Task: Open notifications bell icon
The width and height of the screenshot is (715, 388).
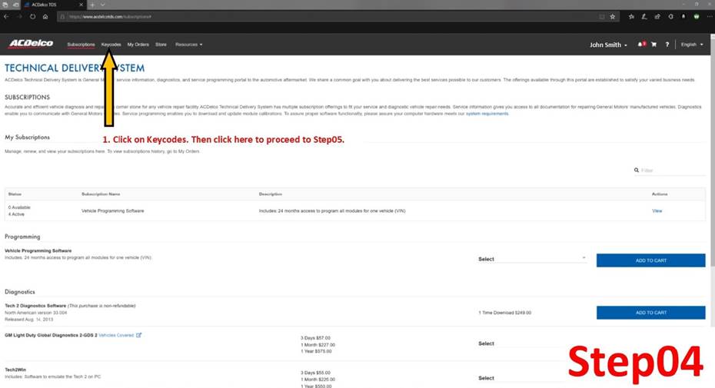Action: 641,45
